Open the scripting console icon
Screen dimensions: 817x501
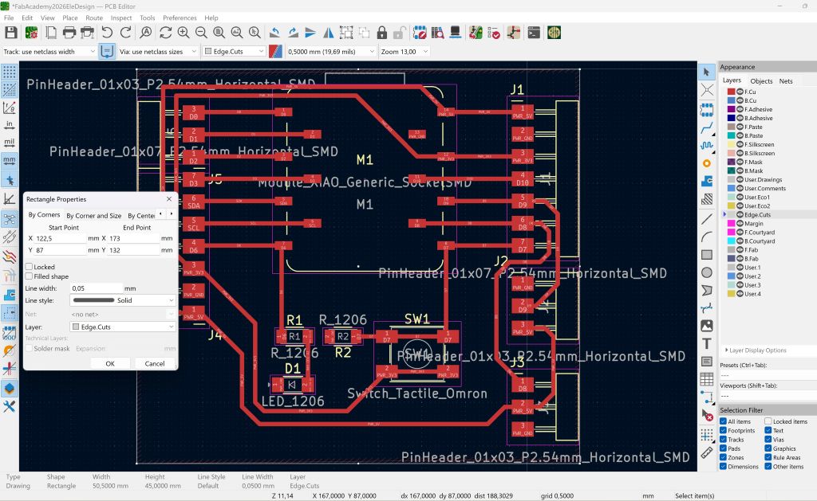[534, 33]
